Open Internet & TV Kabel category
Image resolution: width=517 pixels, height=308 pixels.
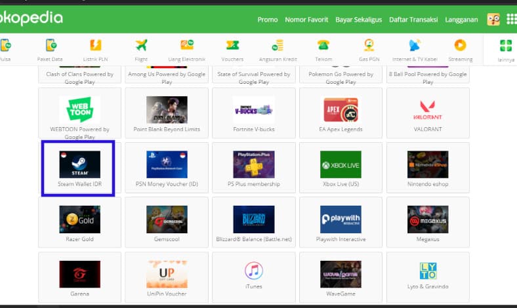[x=415, y=50]
